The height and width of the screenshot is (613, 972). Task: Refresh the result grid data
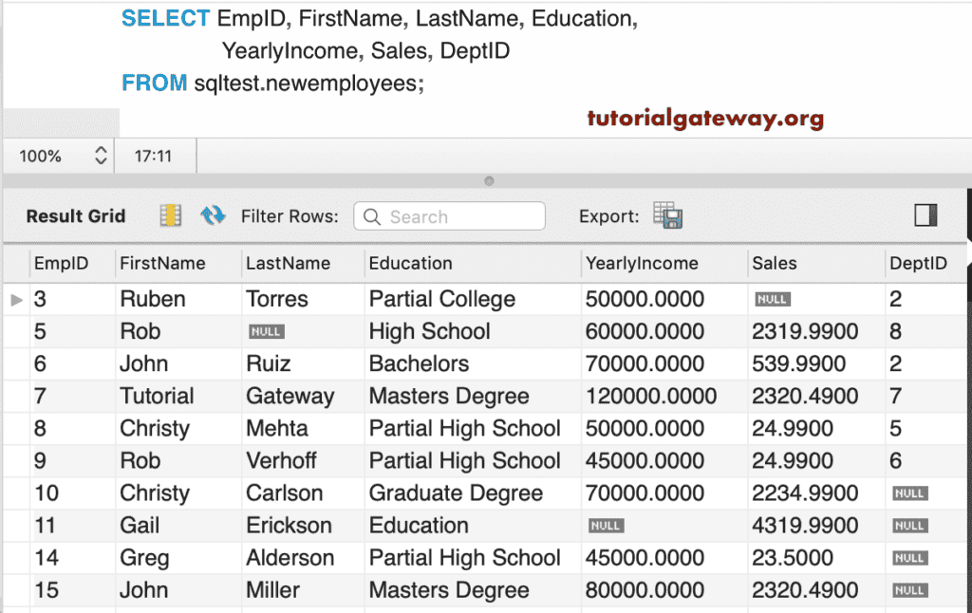tap(213, 215)
